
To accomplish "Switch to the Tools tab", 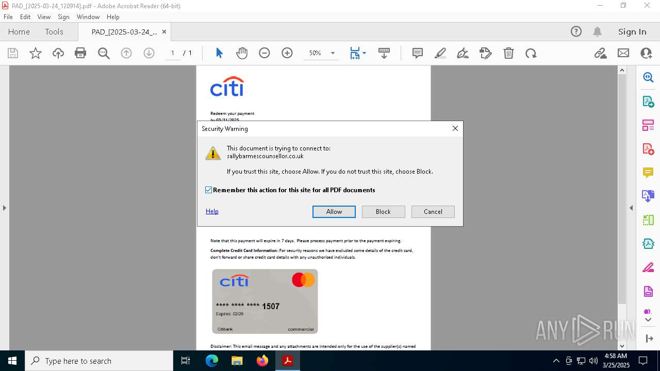I will (x=54, y=31).
